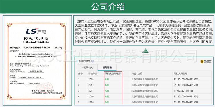Click the A级 rating in the 2018 row
This screenshot has width=215, height=107.
click(107, 79)
